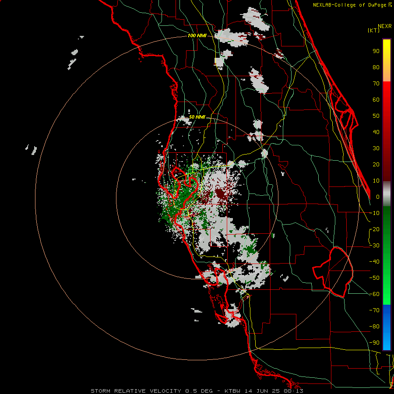Click the positive 70 scale label
The height and width of the screenshot is (394, 394).
click(376, 84)
